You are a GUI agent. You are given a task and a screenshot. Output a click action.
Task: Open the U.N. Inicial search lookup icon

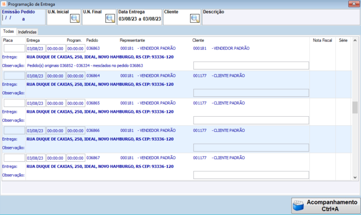click(x=75, y=18)
